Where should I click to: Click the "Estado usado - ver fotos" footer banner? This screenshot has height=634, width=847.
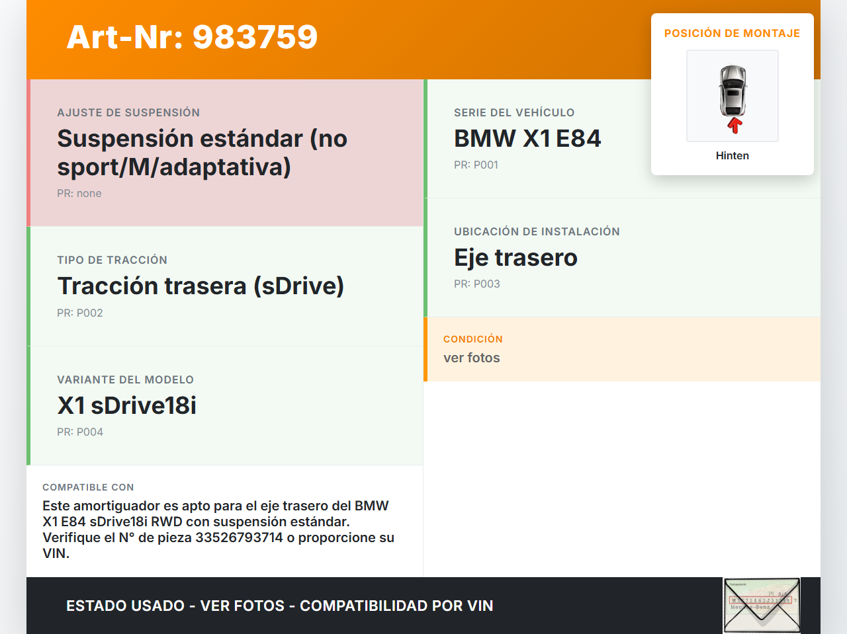[x=279, y=606]
